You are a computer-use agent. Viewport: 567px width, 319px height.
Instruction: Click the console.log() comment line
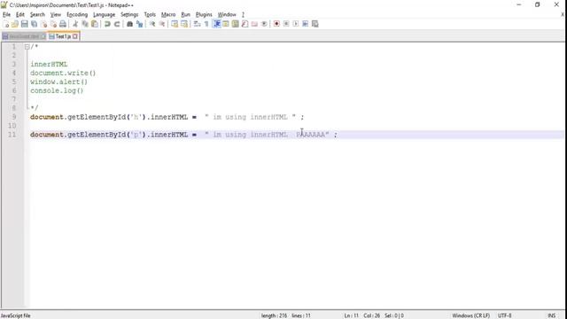tap(57, 90)
